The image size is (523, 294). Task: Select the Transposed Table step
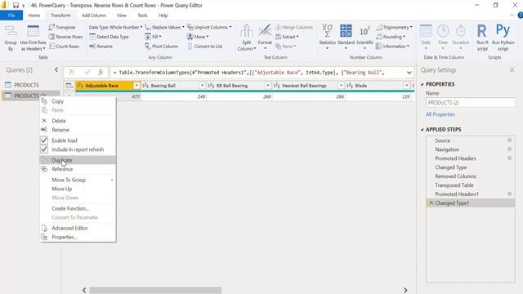pos(471,185)
